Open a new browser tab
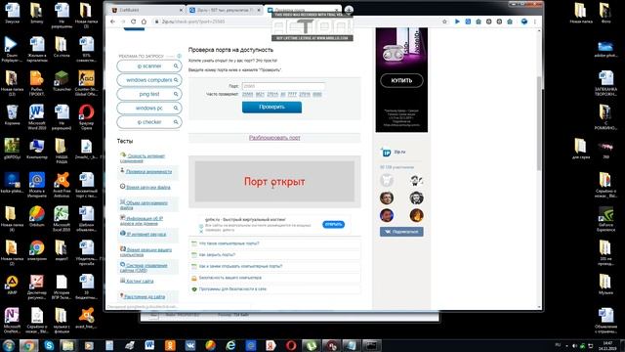This screenshot has height=352, width=625. 349,10
